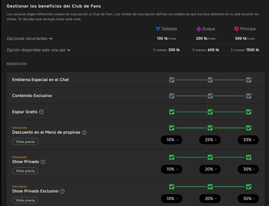Click the Príncipe tier heart icon
This screenshot has height=206, width=269.
237,29
